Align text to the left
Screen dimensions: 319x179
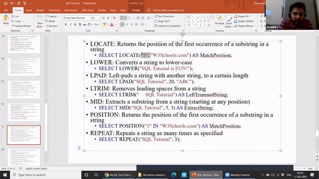click(122, 24)
